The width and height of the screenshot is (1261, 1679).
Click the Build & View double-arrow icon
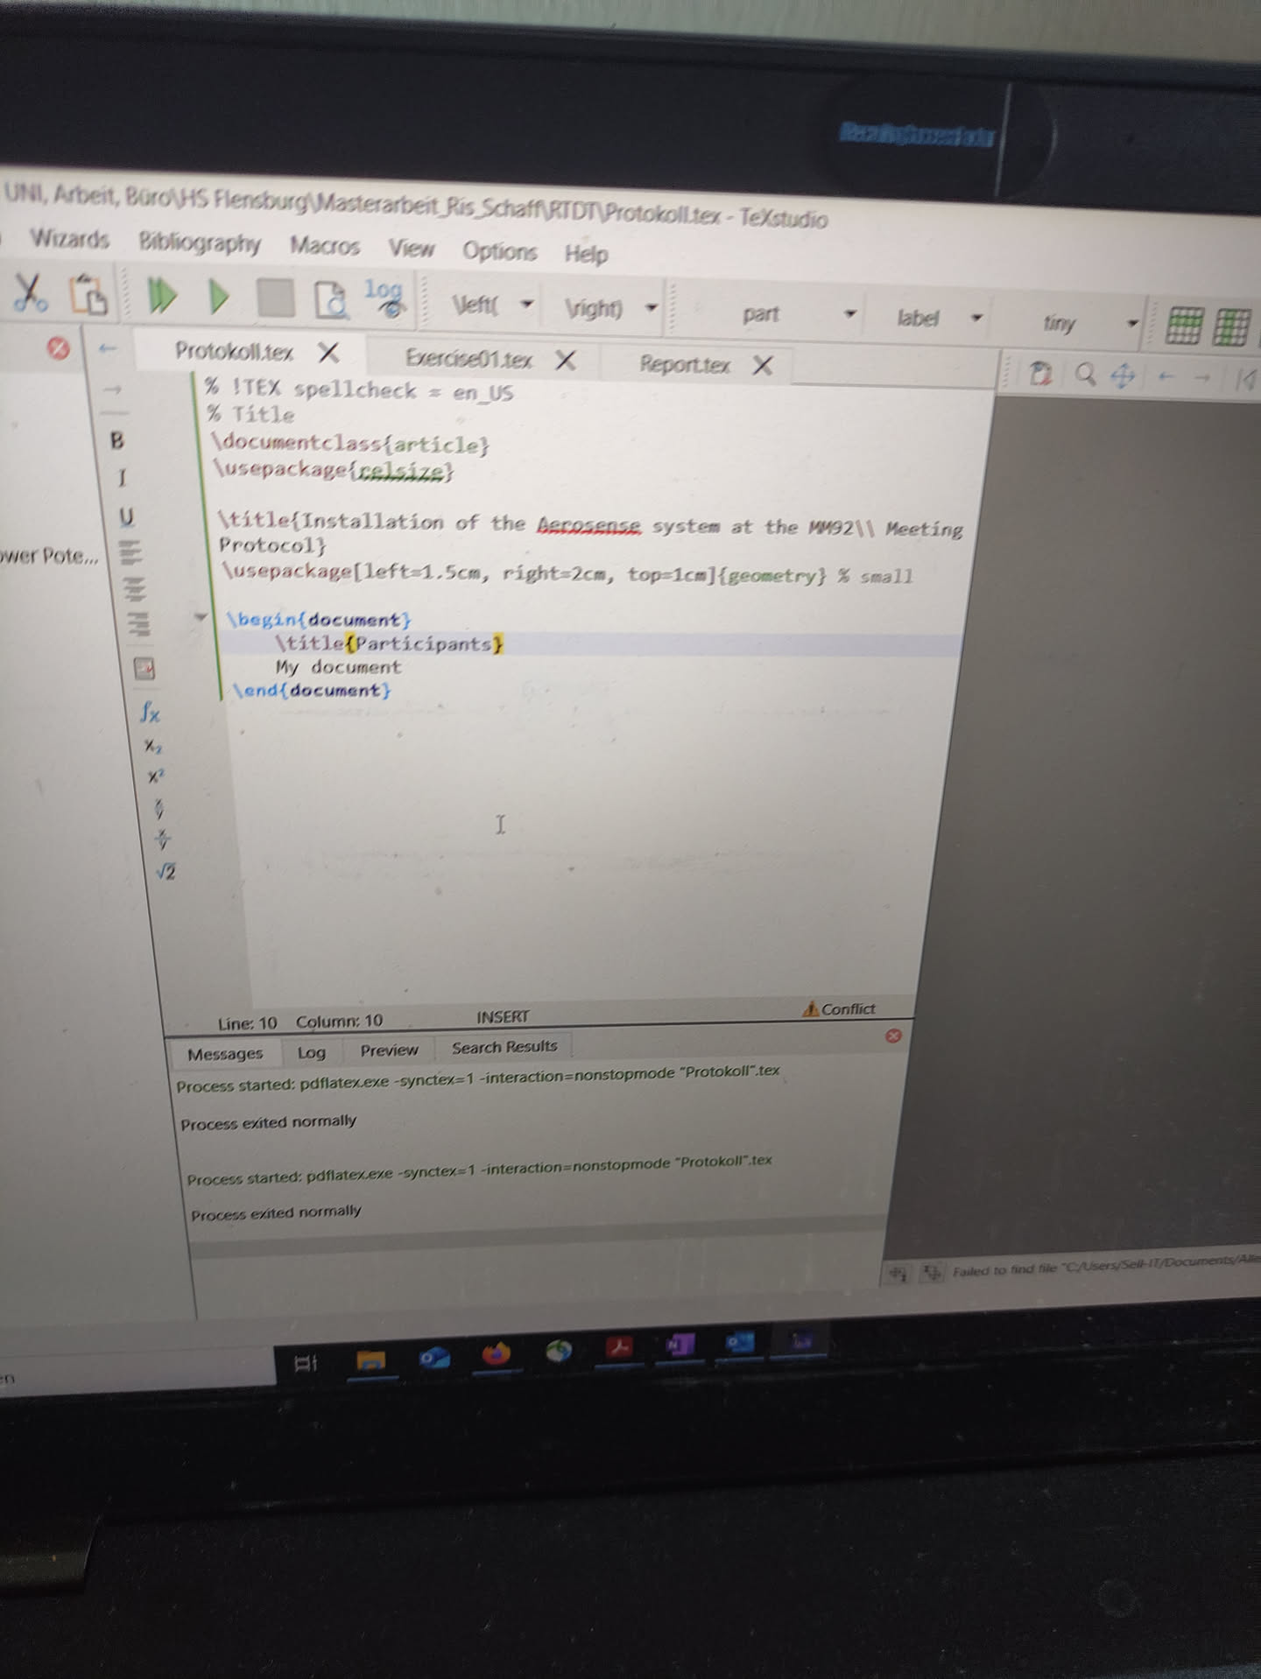(160, 296)
